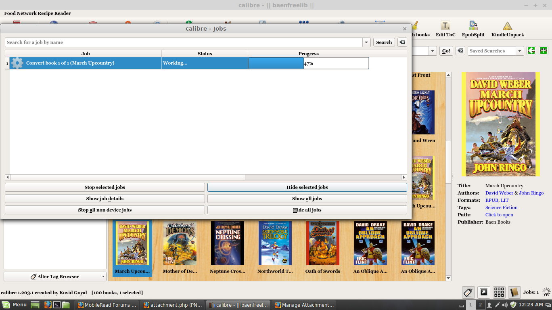Open the EPUB format link
Image resolution: width=552 pixels, height=310 pixels.
[x=491, y=200]
